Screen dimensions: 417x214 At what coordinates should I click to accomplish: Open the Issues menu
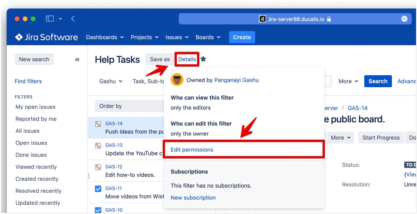177,37
